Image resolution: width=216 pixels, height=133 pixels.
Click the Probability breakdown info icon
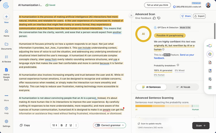178,65
